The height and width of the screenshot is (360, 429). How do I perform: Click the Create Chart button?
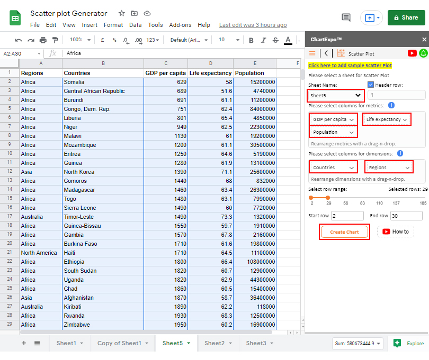[344, 232]
